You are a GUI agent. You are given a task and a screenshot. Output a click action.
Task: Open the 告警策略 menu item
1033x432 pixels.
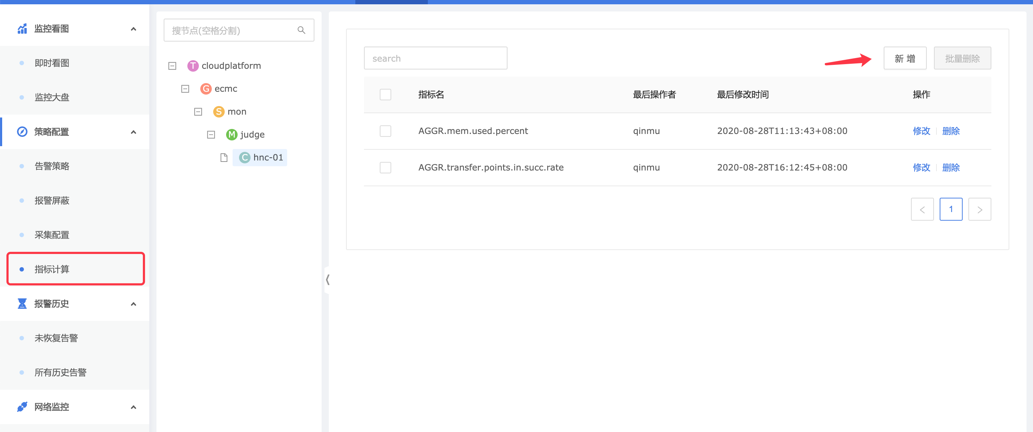click(x=52, y=166)
